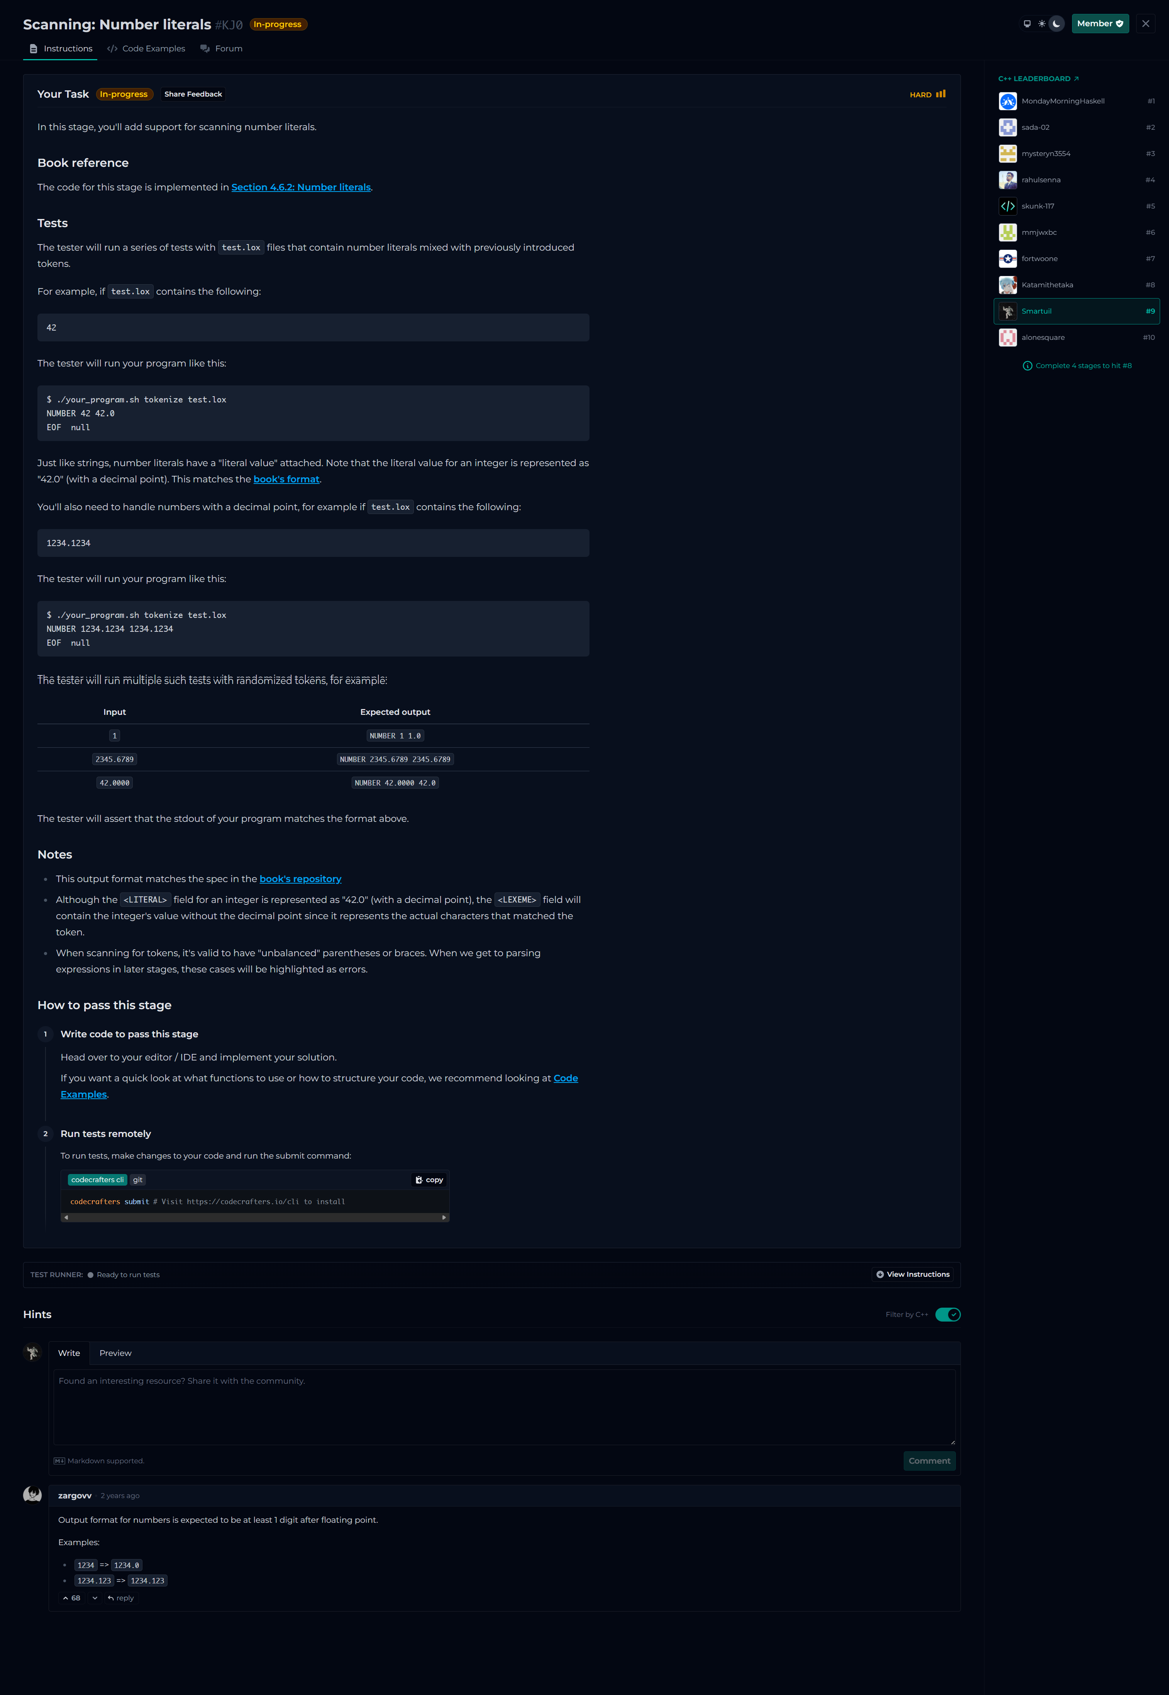1169x1695 pixels.
Task: Downvote chevron on zargovv's comment
Action: tap(95, 1598)
